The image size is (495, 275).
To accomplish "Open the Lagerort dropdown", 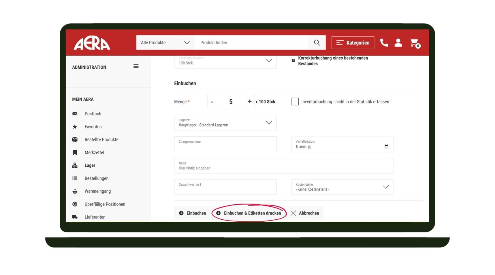I will 225,123.
